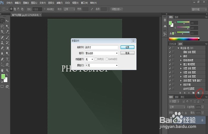Select the Eyedropper tool

click(x=7, y=32)
